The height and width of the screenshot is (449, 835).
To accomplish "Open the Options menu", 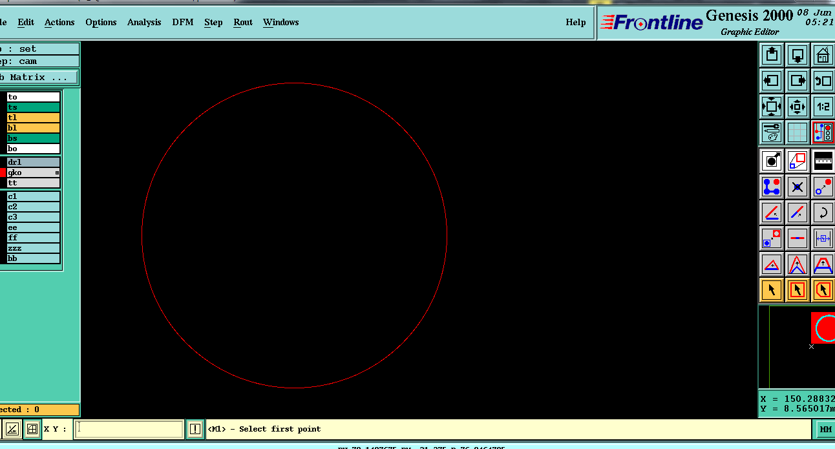I will click(x=101, y=22).
